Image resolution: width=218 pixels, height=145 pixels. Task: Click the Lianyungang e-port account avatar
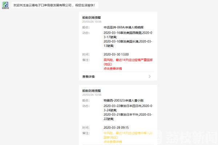point(5,5)
